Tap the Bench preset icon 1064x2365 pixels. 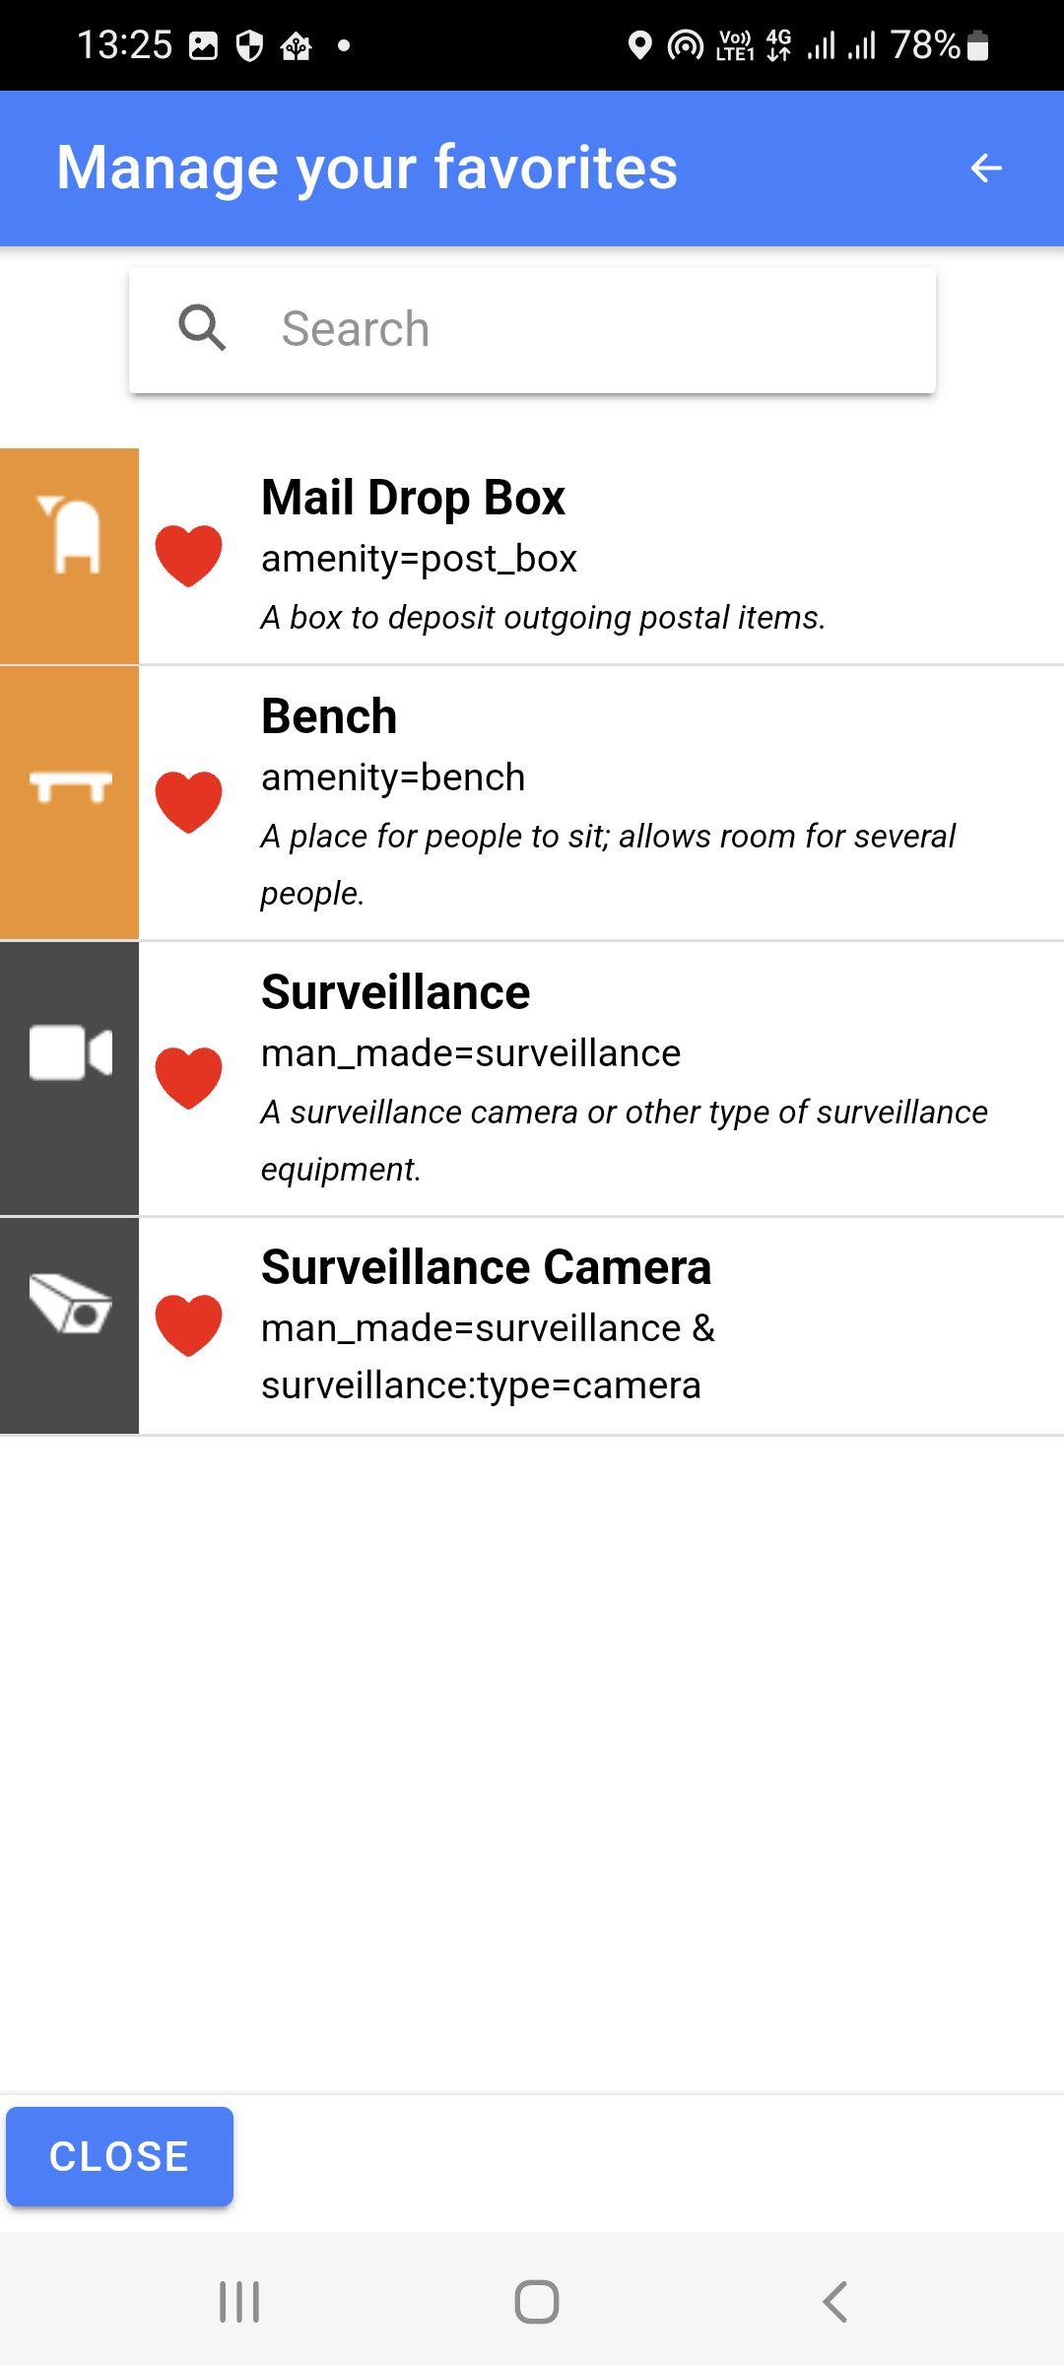point(70,786)
